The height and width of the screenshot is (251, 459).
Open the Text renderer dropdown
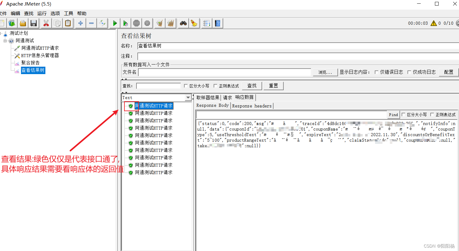coord(188,98)
